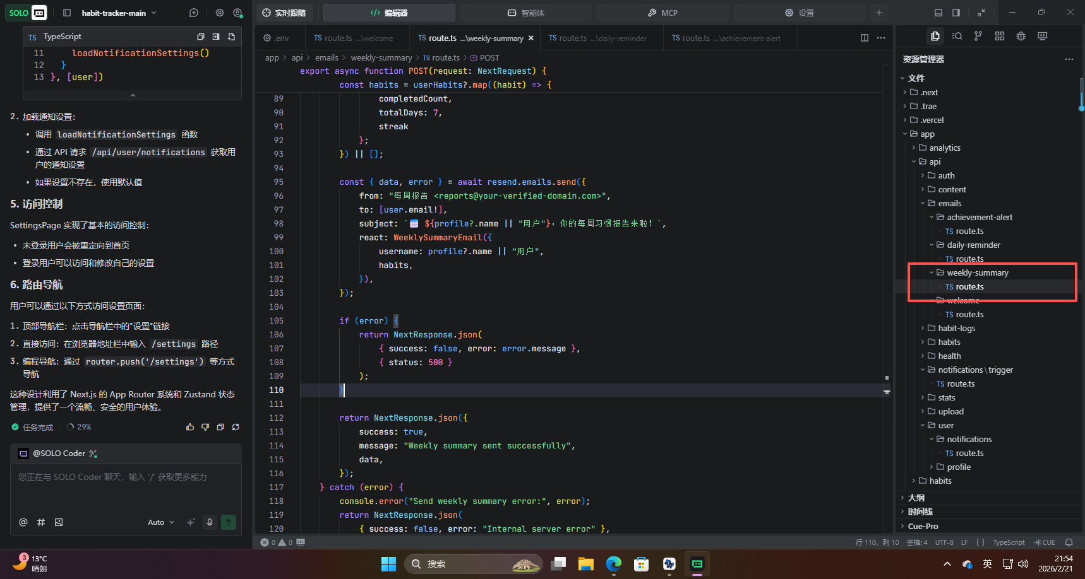Collapse the TypeScript code block chevron
This screenshot has height=579, width=1085.
(x=133, y=95)
